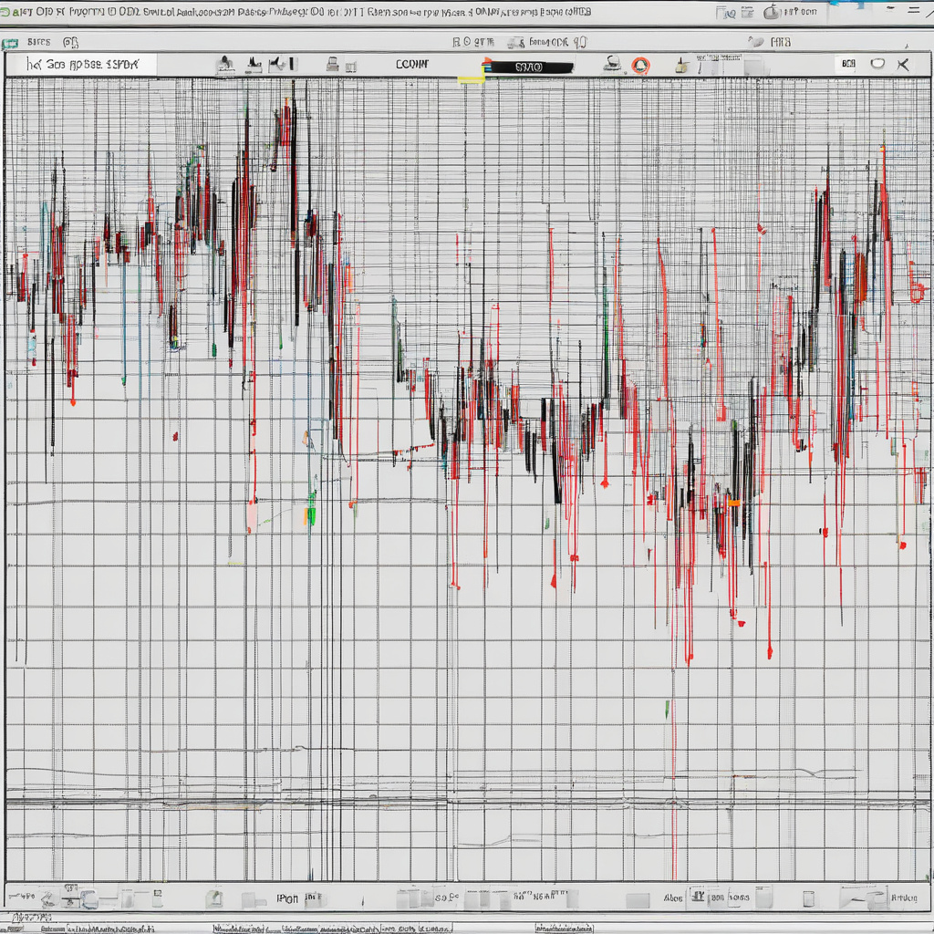Click the printer-like icon left of CCOHN label
The height and width of the screenshot is (934, 934).
tap(333, 65)
